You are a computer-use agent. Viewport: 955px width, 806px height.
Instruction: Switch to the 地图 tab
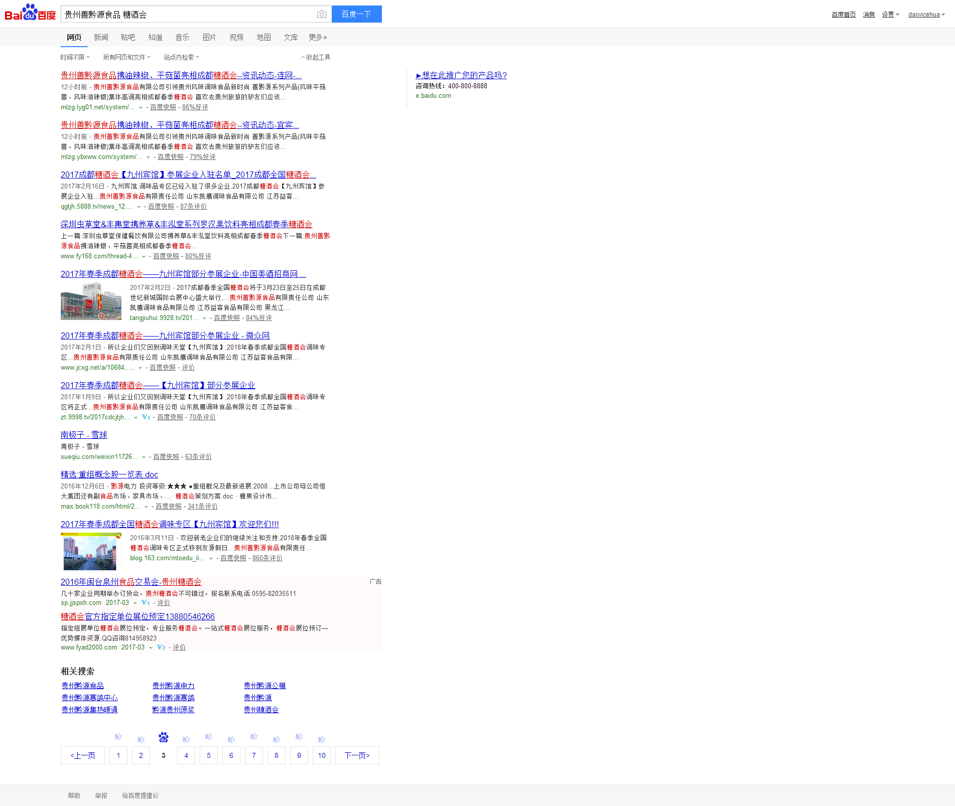[263, 37]
